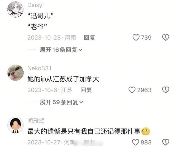Open username 闻雅颂 profile link
Viewport: 177px width, 148px height.
pyautogui.click(x=36, y=121)
